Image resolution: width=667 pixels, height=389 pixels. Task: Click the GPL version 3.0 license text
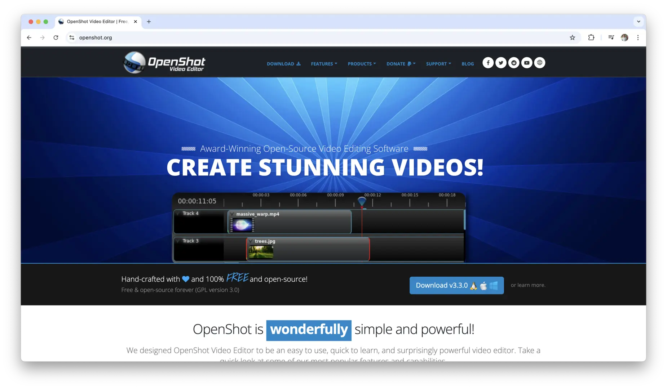coord(217,290)
